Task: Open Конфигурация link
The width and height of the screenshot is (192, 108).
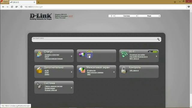Action: (50, 88)
